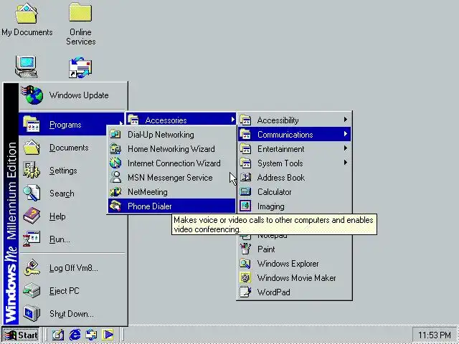The height and width of the screenshot is (344, 459).
Task: Expand the Accessibility submenu arrow
Action: click(x=346, y=120)
